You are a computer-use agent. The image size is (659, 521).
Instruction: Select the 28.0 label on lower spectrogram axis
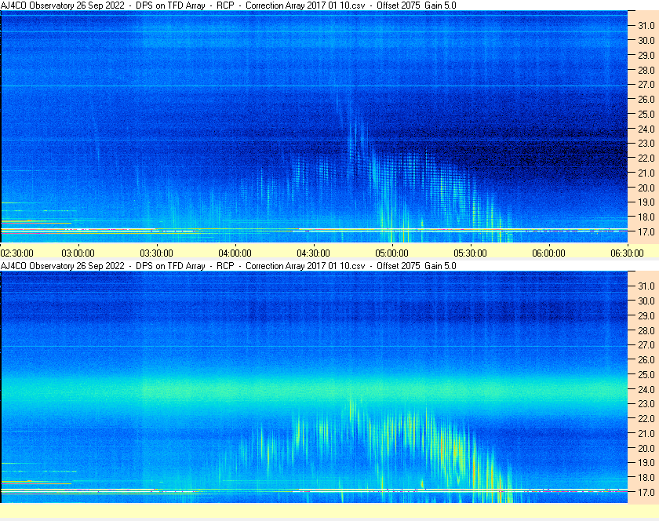646,330
